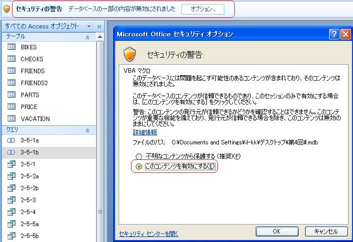Click the キャンセル button
Viewport: 353px width, 242px height.
point(326,231)
